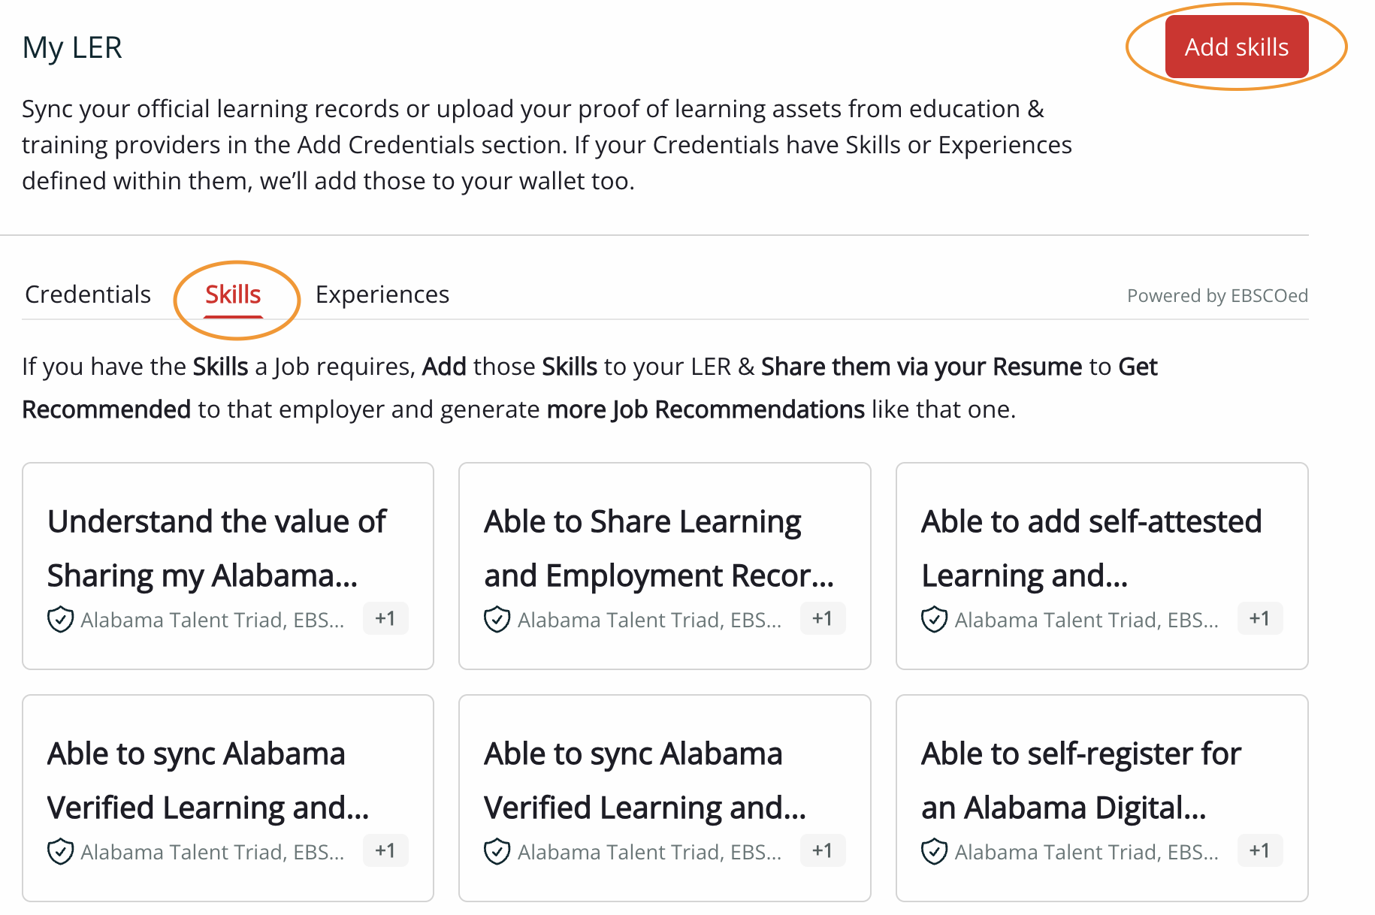Screen dimensions: 1375x915
Task: Click the Powered by EBSCOed text
Action: [1216, 296]
